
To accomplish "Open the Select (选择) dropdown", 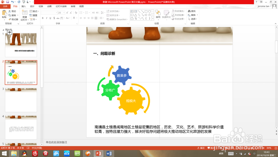I will (x=193, y=19).
